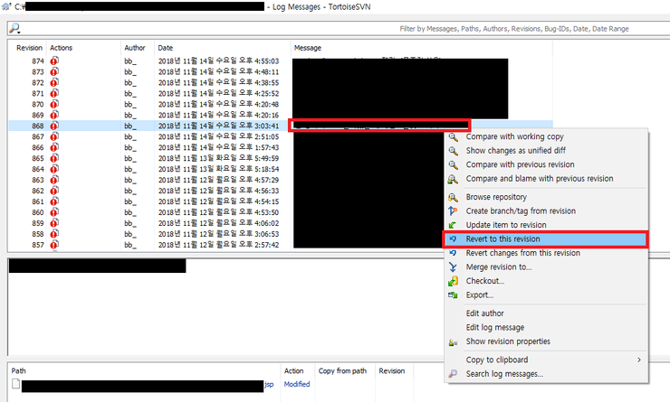Click the log filter text field

pyautogui.click(x=344, y=28)
